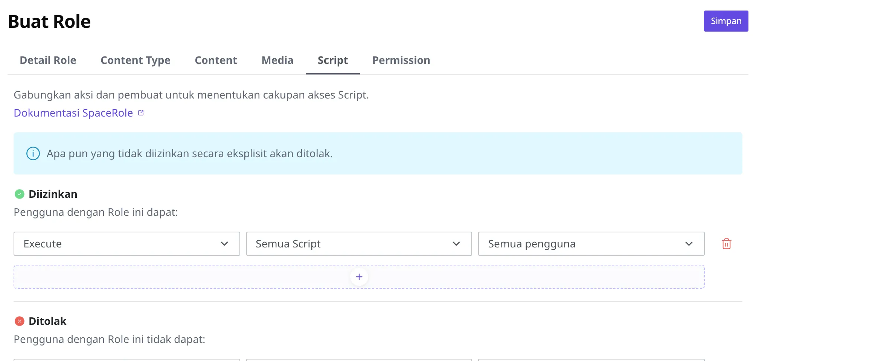
Task: Click the red cross icon beside Ditolak
Action: coord(20,321)
